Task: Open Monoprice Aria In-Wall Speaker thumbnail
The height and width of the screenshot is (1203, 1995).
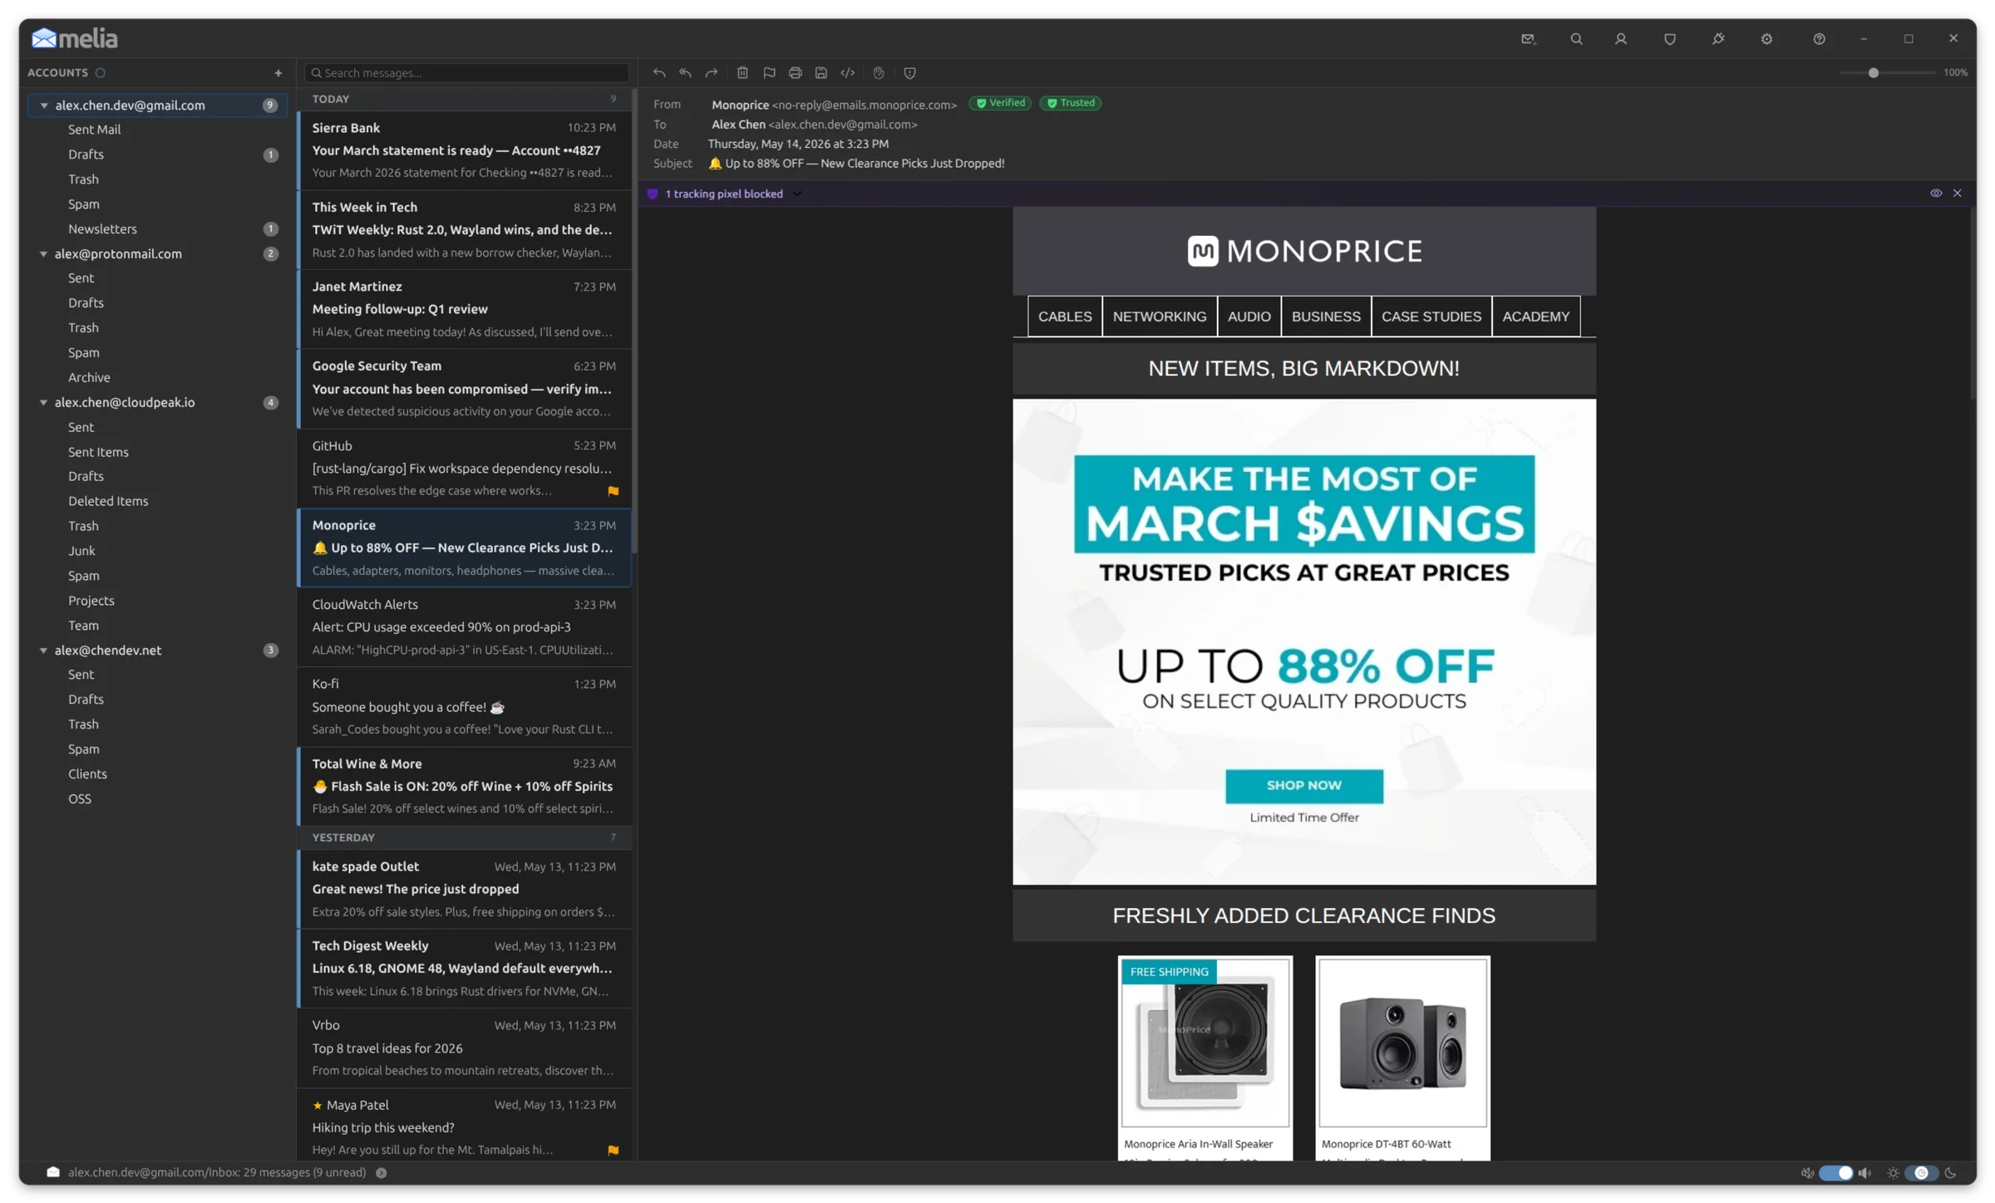Action: (1204, 1043)
